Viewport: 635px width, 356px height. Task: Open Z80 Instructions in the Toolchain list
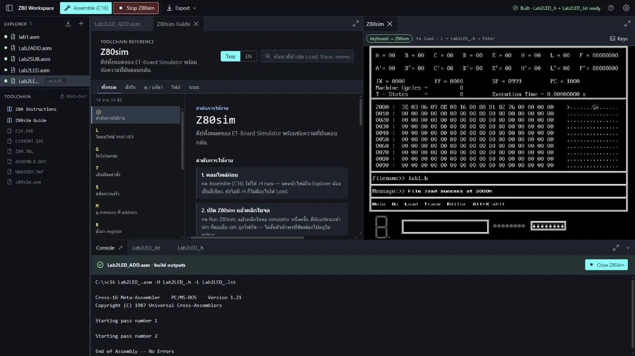pos(45,109)
